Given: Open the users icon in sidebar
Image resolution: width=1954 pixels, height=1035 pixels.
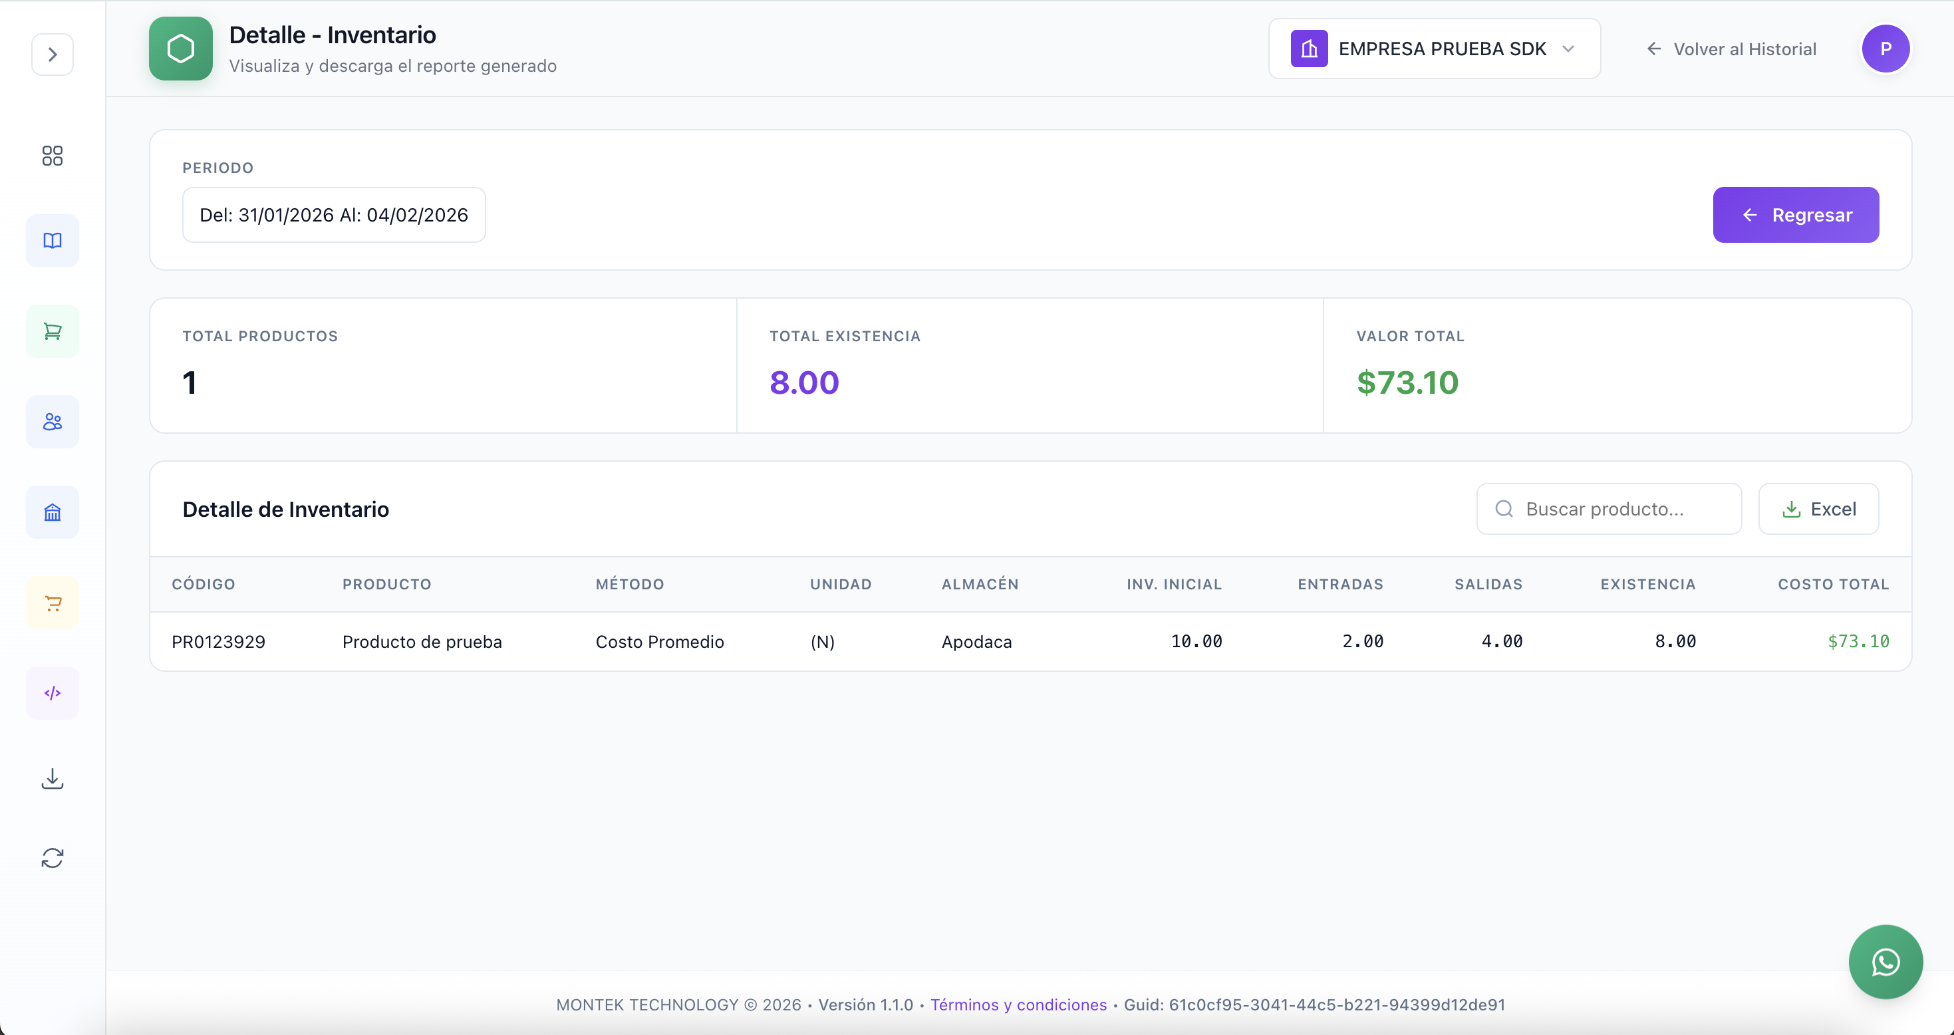Looking at the screenshot, I should click(53, 422).
